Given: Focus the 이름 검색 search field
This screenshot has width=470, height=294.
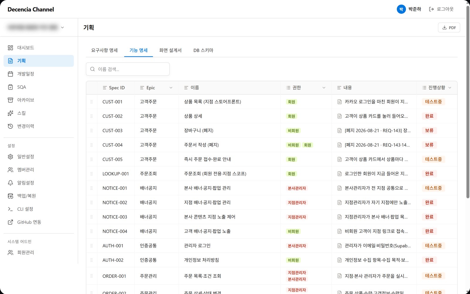Looking at the screenshot, I should point(128,69).
